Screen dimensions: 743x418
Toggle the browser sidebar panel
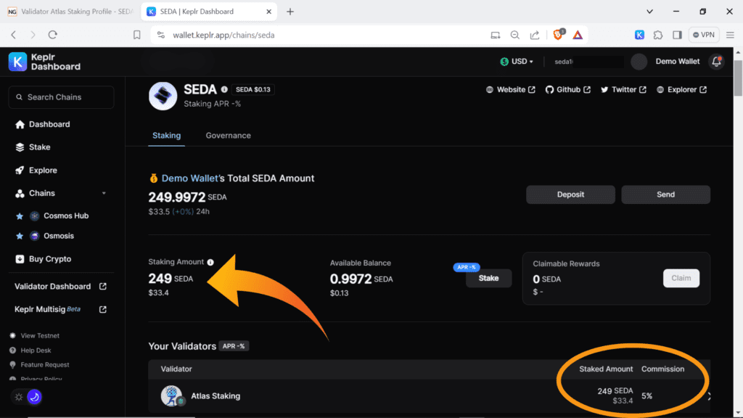[x=677, y=34]
